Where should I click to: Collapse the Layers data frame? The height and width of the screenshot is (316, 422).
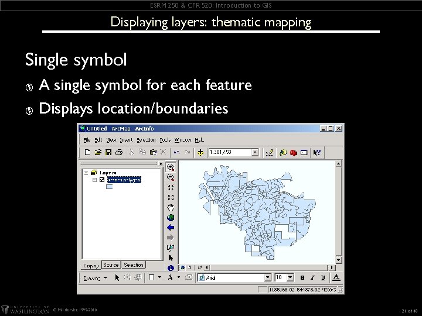pos(86,173)
